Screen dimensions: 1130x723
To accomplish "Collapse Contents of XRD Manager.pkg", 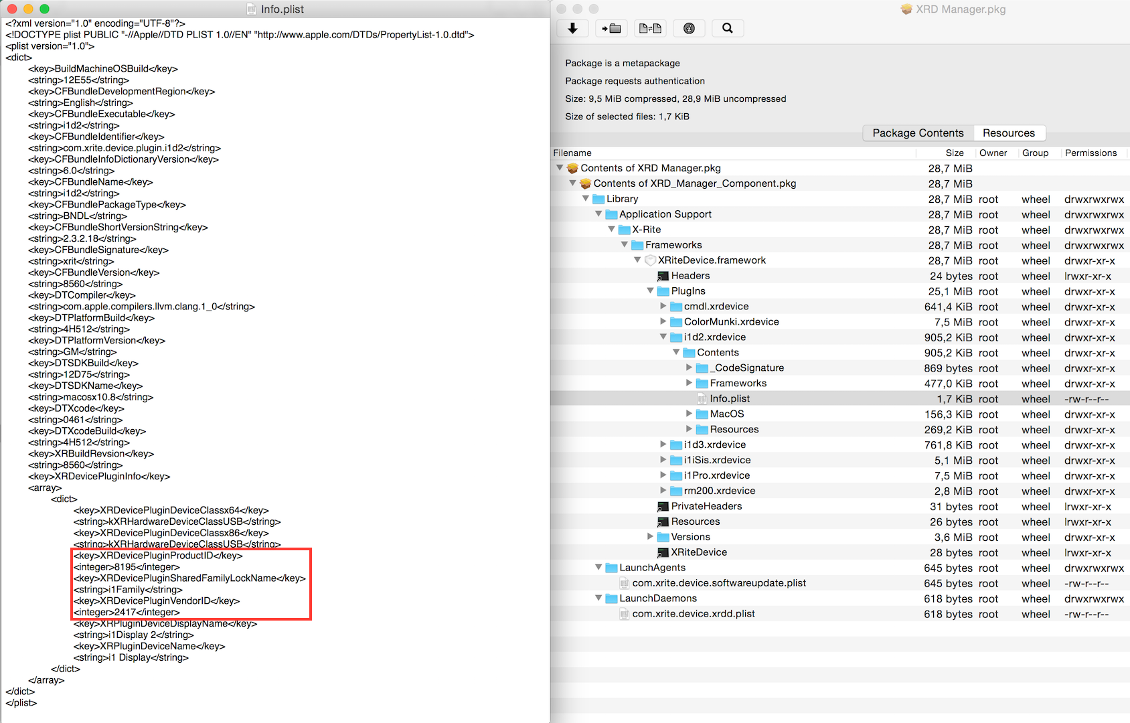I will 560,167.
